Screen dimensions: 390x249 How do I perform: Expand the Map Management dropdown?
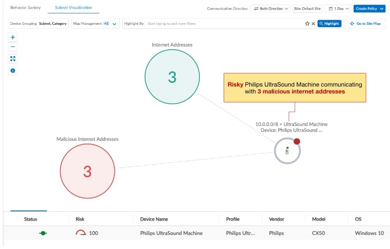click(x=96, y=23)
